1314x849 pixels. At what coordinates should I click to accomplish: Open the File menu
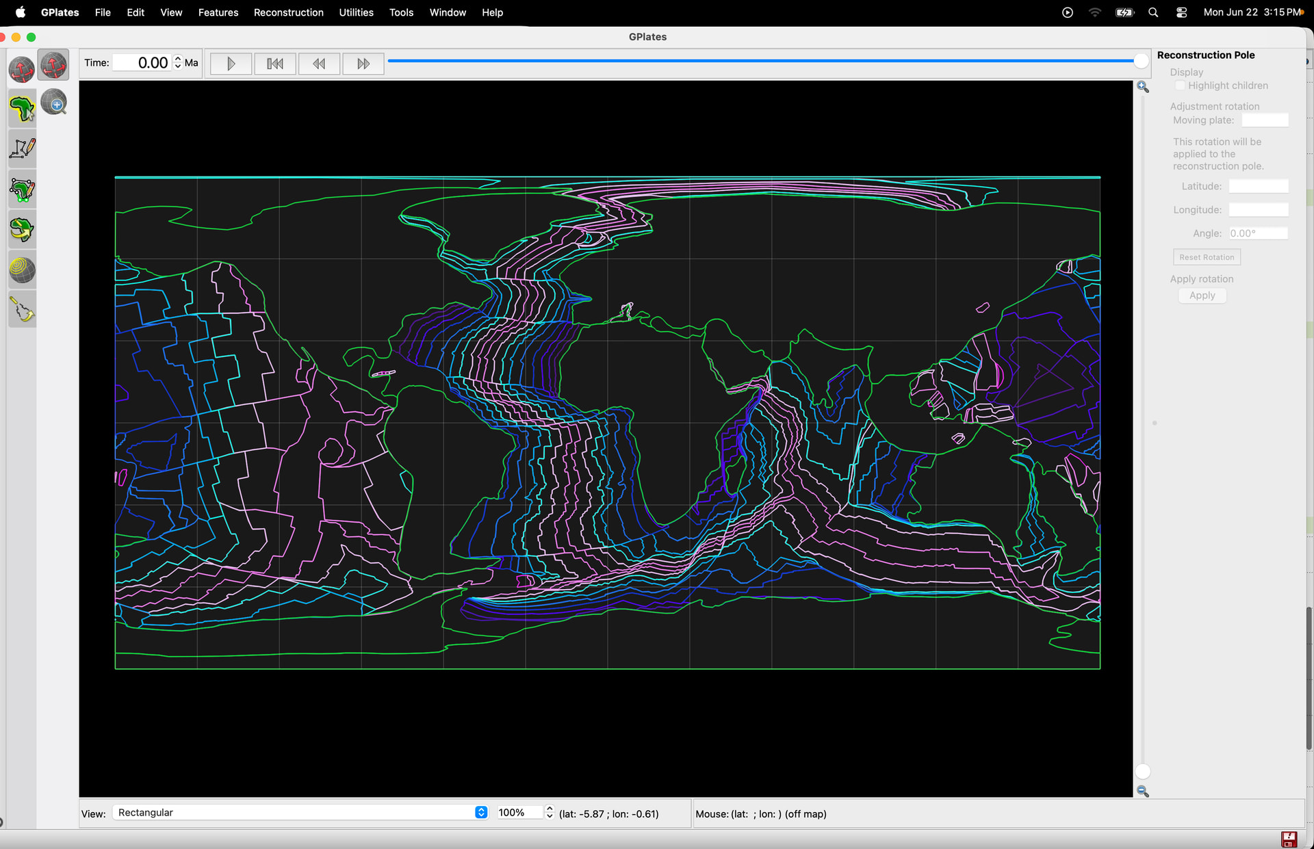pos(103,12)
